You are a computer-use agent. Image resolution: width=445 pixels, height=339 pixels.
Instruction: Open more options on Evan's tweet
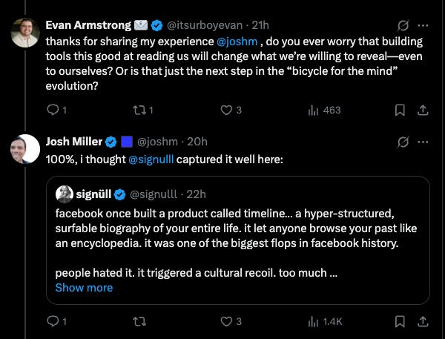[423, 26]
